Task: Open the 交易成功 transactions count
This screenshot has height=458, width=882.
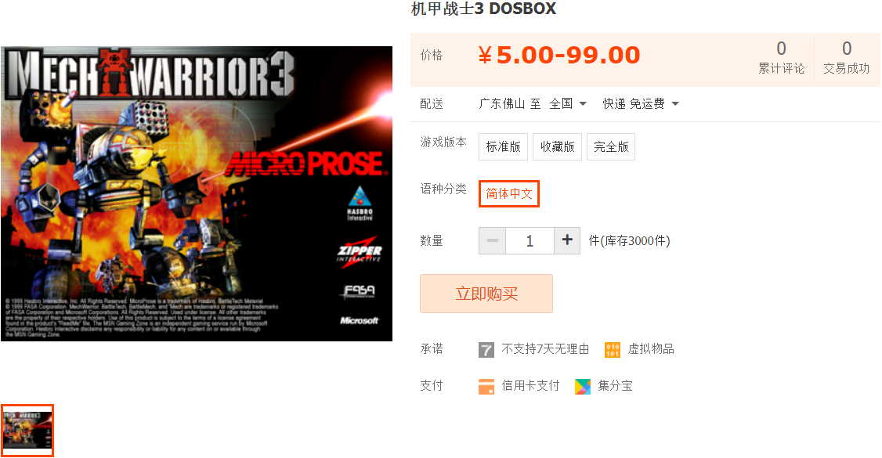Action: 847,57
